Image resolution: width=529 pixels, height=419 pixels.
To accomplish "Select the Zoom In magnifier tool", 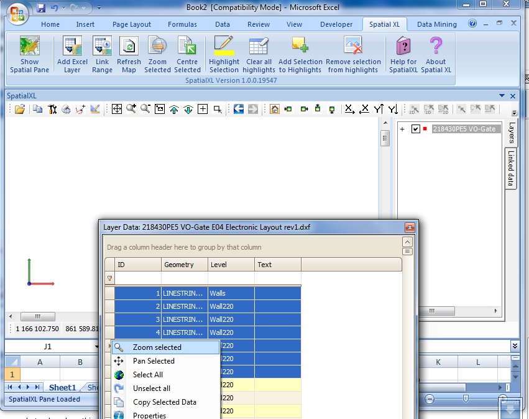I will coord(131,109).
